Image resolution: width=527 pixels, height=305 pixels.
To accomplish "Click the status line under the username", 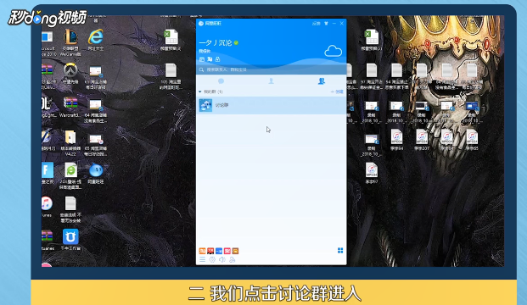I will [x=205, y=52].
